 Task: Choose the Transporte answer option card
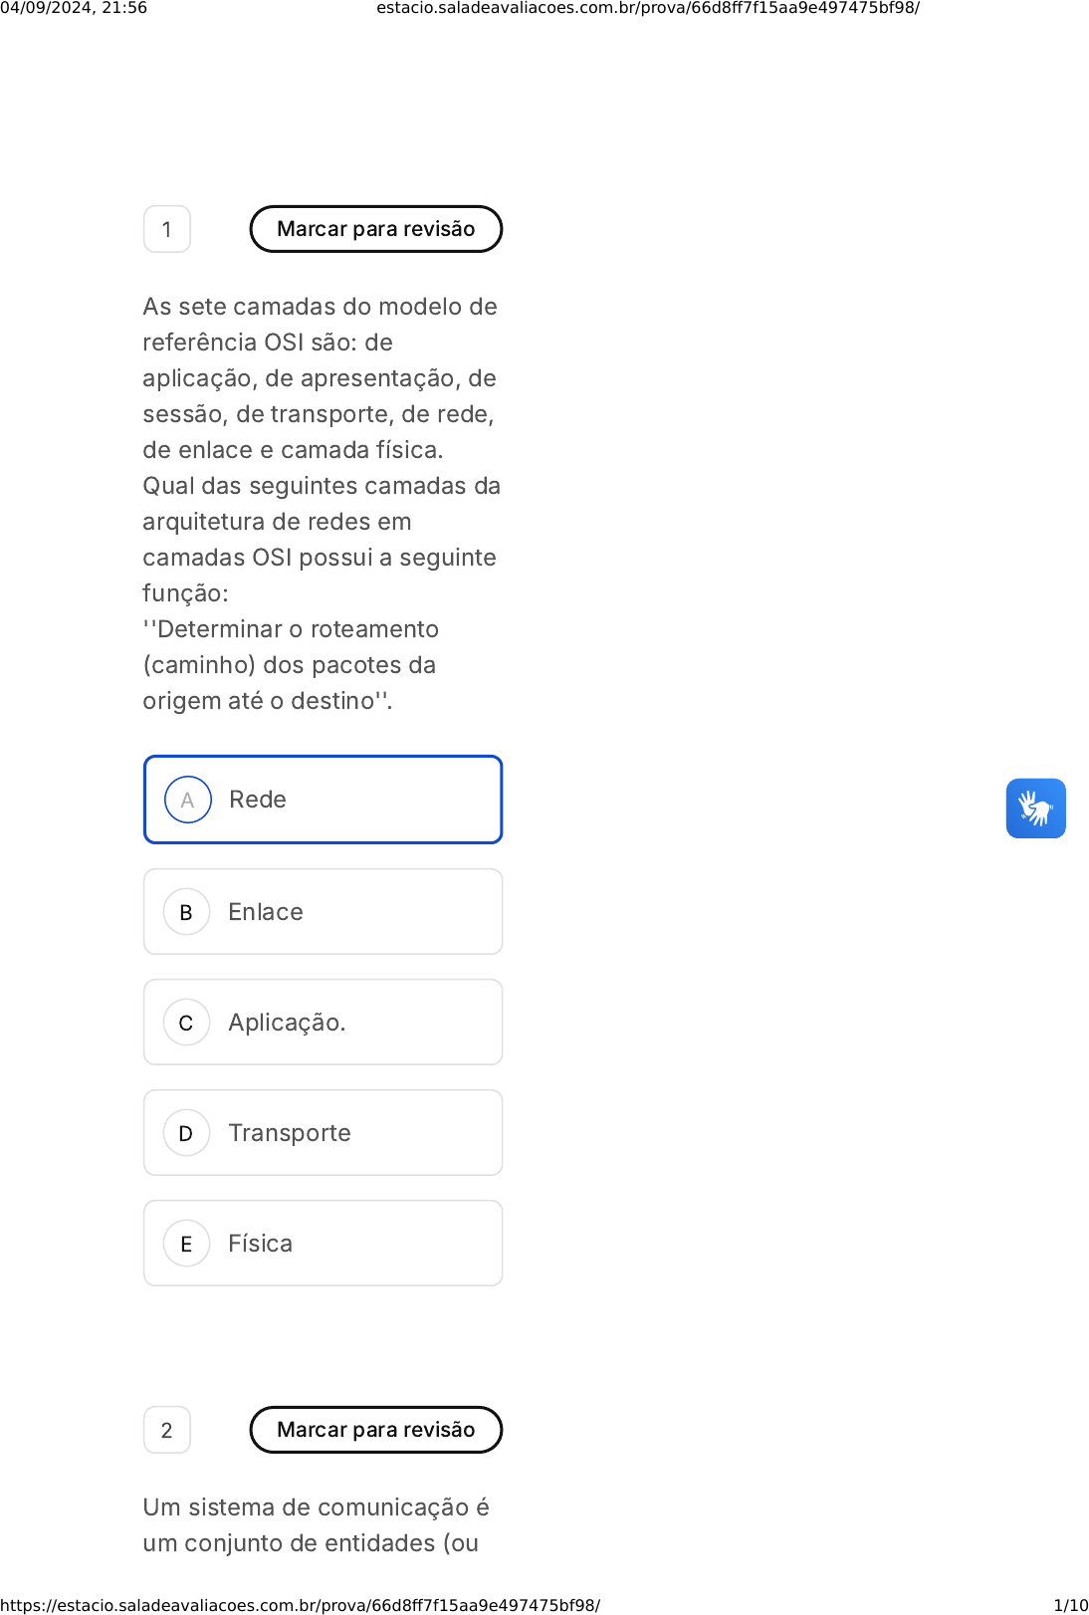(x=324, y=1133)
